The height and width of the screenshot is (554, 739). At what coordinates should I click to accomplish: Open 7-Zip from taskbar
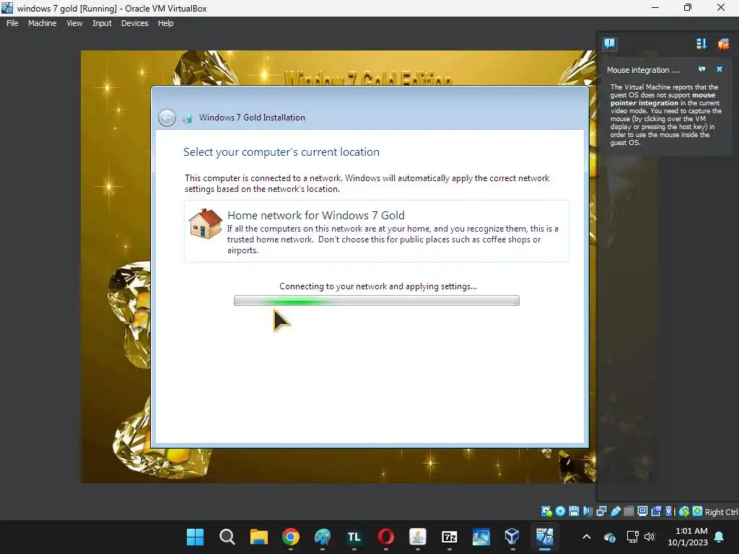pos(450,537)
